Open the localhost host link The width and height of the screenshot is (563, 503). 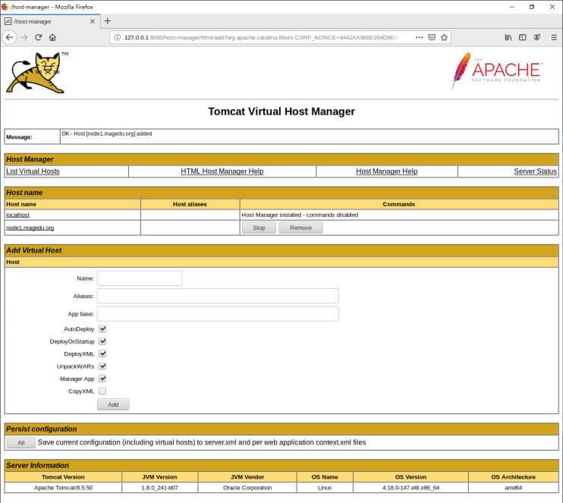17,215
